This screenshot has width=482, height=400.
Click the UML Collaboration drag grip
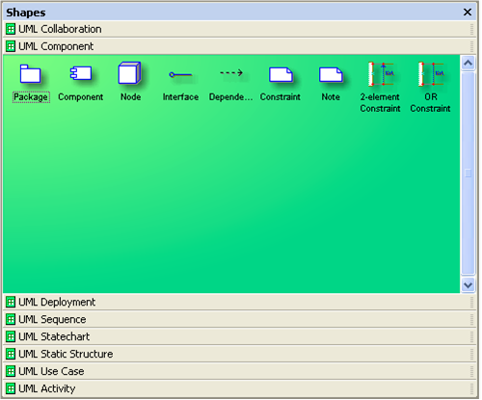(x=471, y=29)
